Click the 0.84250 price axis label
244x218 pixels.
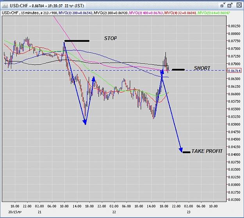(x=234, y=147)
